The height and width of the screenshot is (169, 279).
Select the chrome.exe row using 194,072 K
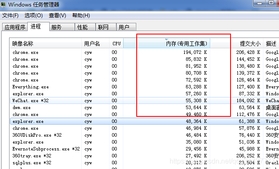point(144,52)
